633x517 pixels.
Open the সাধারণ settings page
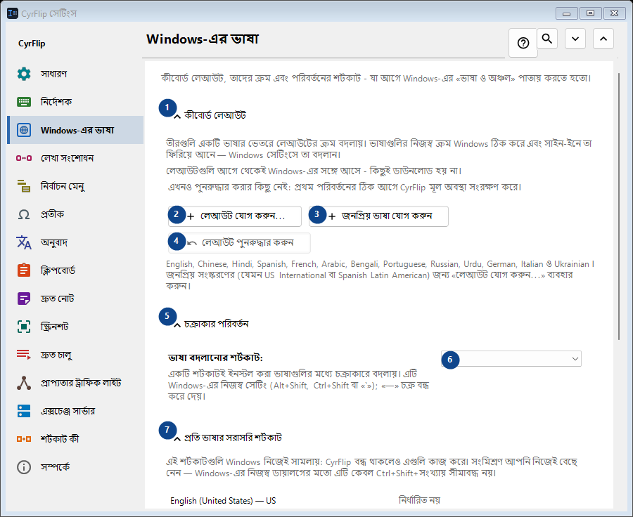pos(75,74)
